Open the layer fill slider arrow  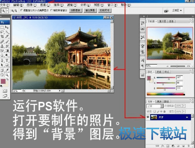184,112
